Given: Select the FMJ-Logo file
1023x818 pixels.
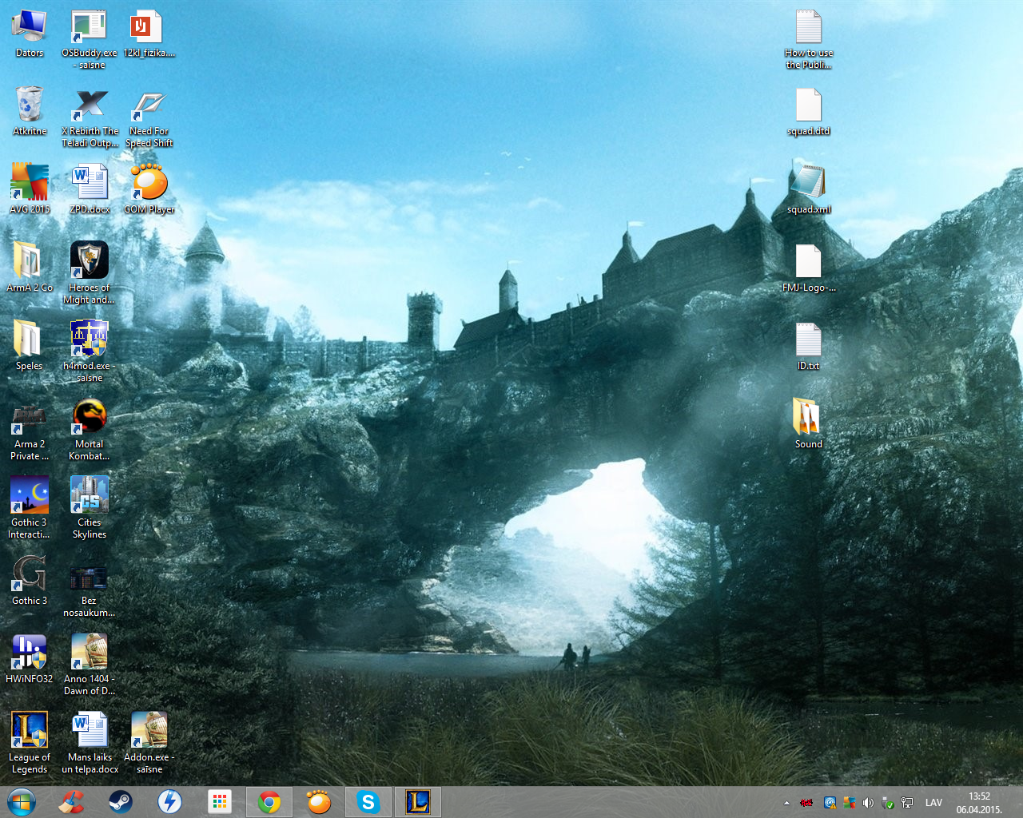Looking at the screenshot, I should tap(809, 268).
